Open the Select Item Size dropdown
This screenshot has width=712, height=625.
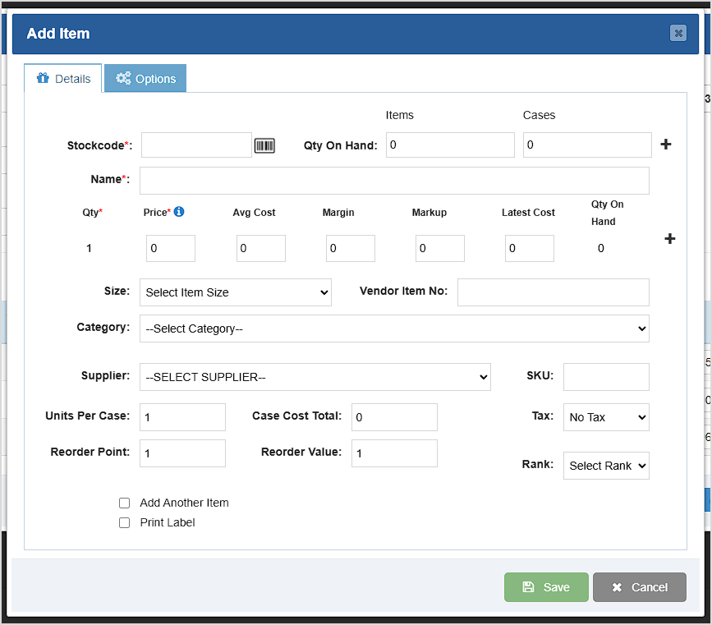click(x=235, y=292)
